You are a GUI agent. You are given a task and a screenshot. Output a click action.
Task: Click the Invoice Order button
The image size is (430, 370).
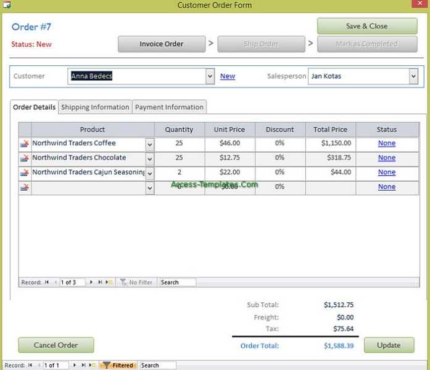click(162, 44)
